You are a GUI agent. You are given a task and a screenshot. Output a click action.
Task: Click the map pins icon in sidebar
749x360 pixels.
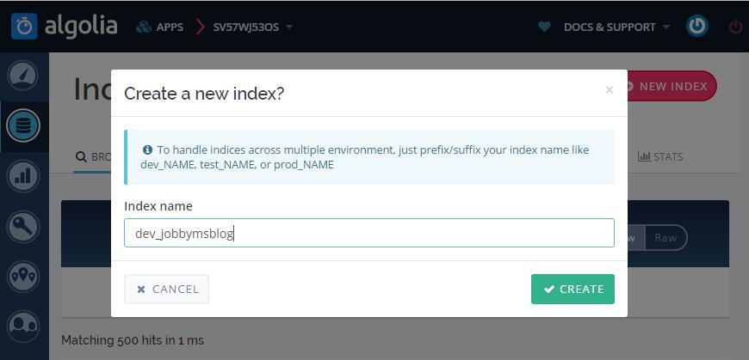click(x=22, y=276)
